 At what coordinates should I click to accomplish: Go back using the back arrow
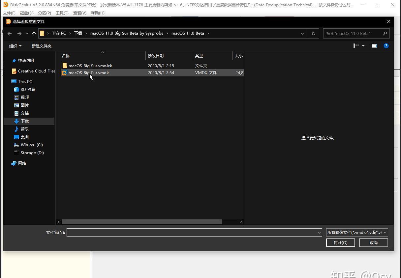pyautogui.click(x=10, y=33)
